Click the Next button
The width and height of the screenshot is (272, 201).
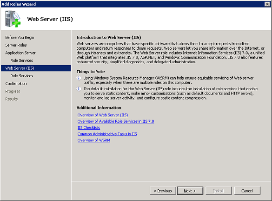tap(190, 191)
